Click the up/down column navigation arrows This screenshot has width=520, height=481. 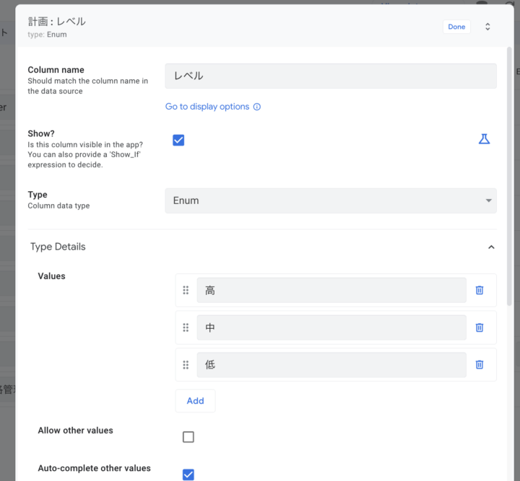click(x=487, y=27)
